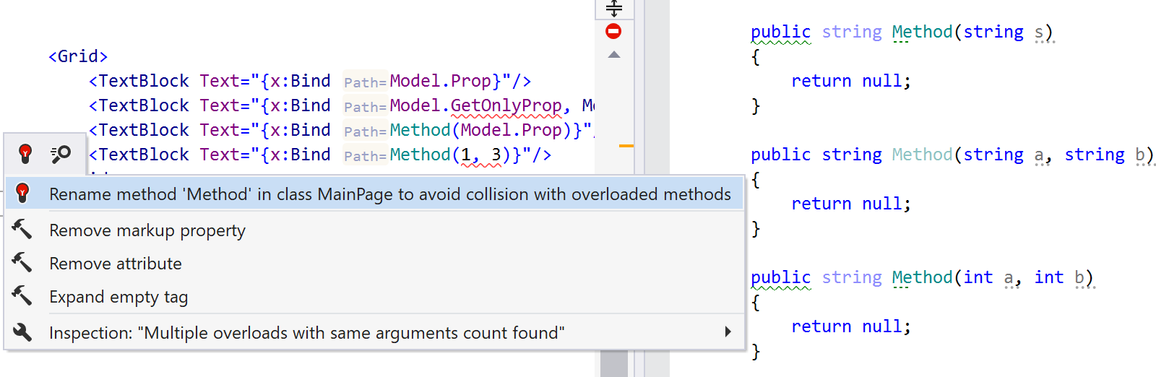
Task: Click the editor split handle icon
Action: click(x=614, y=8)
